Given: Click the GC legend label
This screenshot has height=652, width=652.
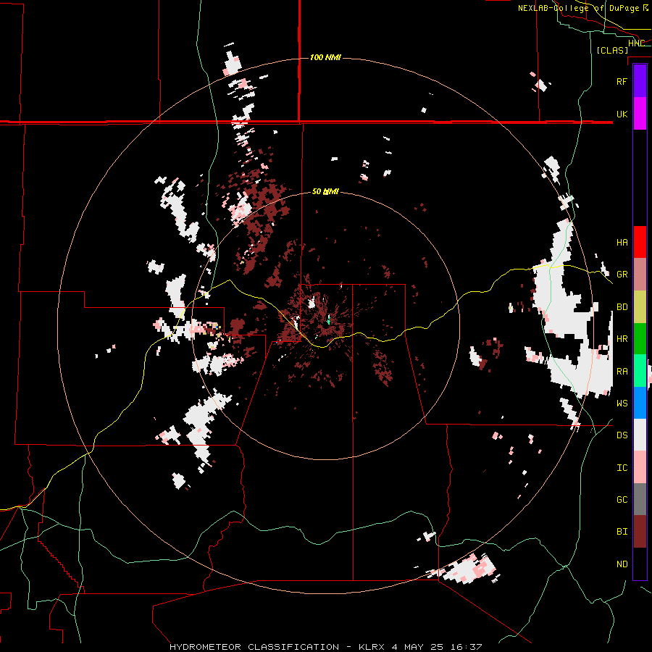Looking at the screenshot, I should (x=622, y=500).
